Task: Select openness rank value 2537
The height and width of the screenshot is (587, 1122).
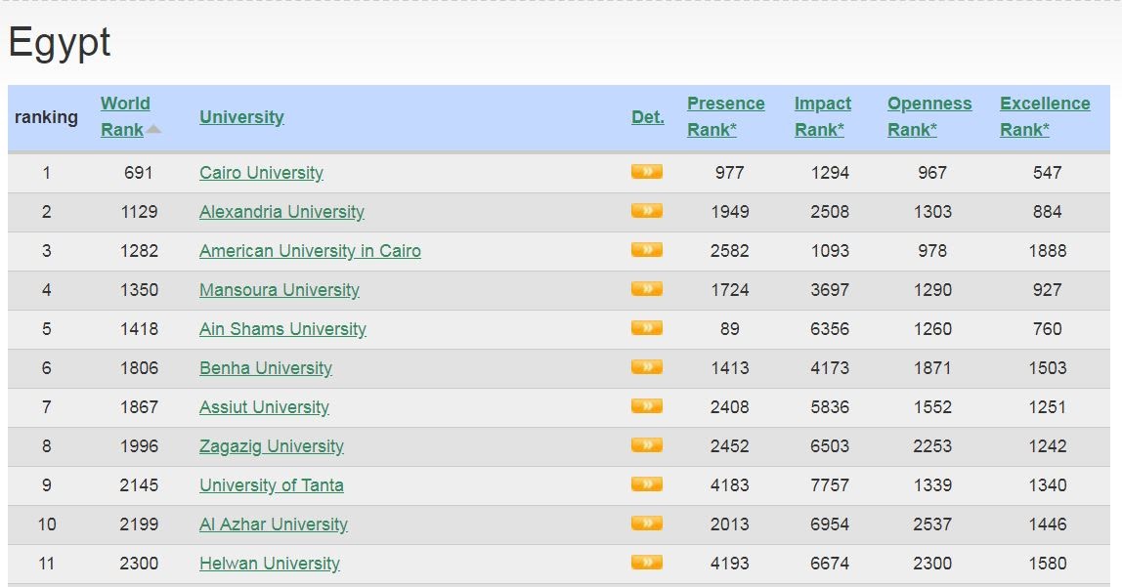Action: [x=932, y=524]
